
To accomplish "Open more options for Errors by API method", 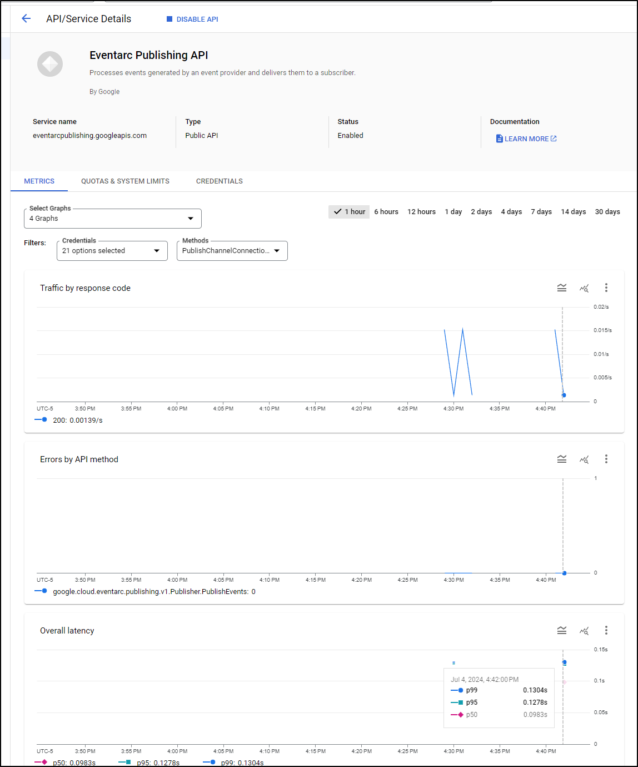I will coord(606,459).
